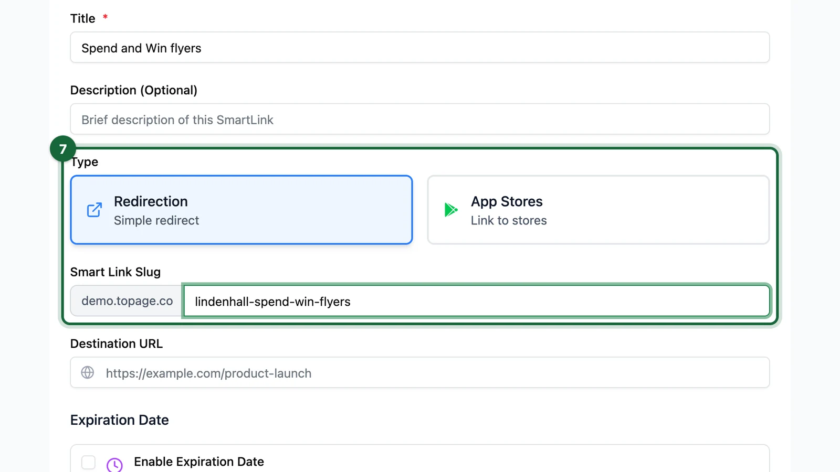Screen dimensions: 840x472
Task: Click the external link redirect icon
Action: click(94, 210)
